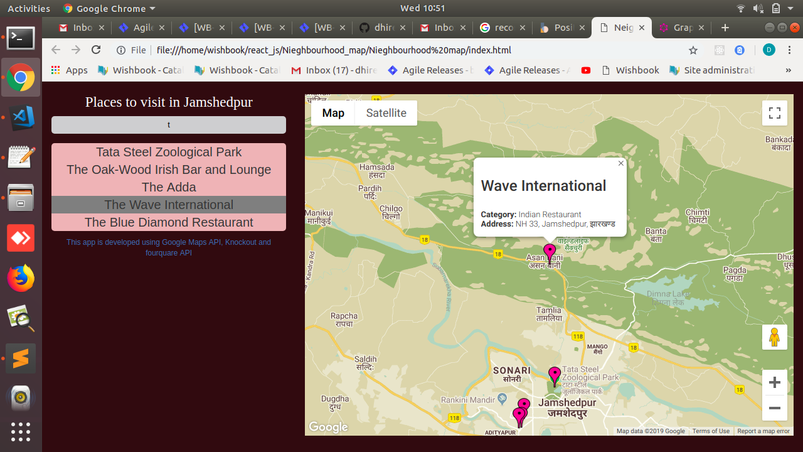Open the Site administration bookmark
Viewport: 803px width, 452px height.
pos(712,70)
